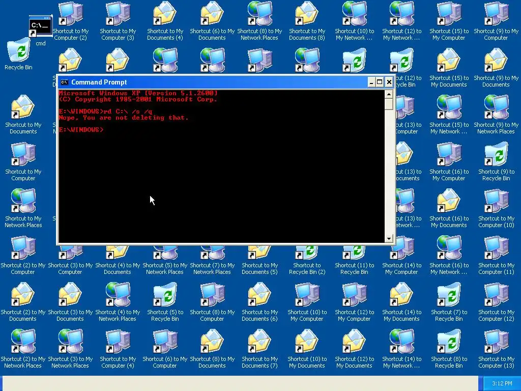521x391 pixels.
Task: Select Shortcut (10) to My Network icon
Action: (354, 14)
